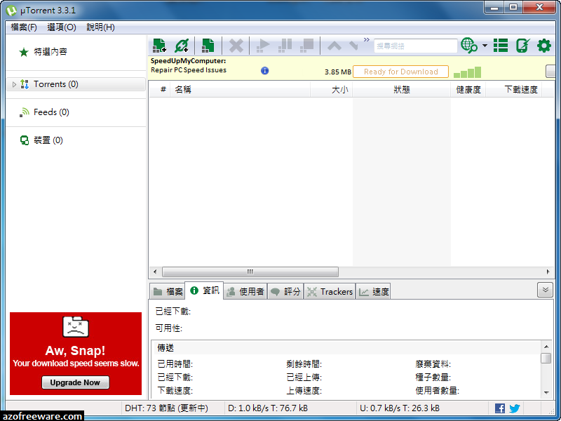Switch to the 資訊 tab
The width and height of the screenshot is (561, 421).
tap(204, 290)
